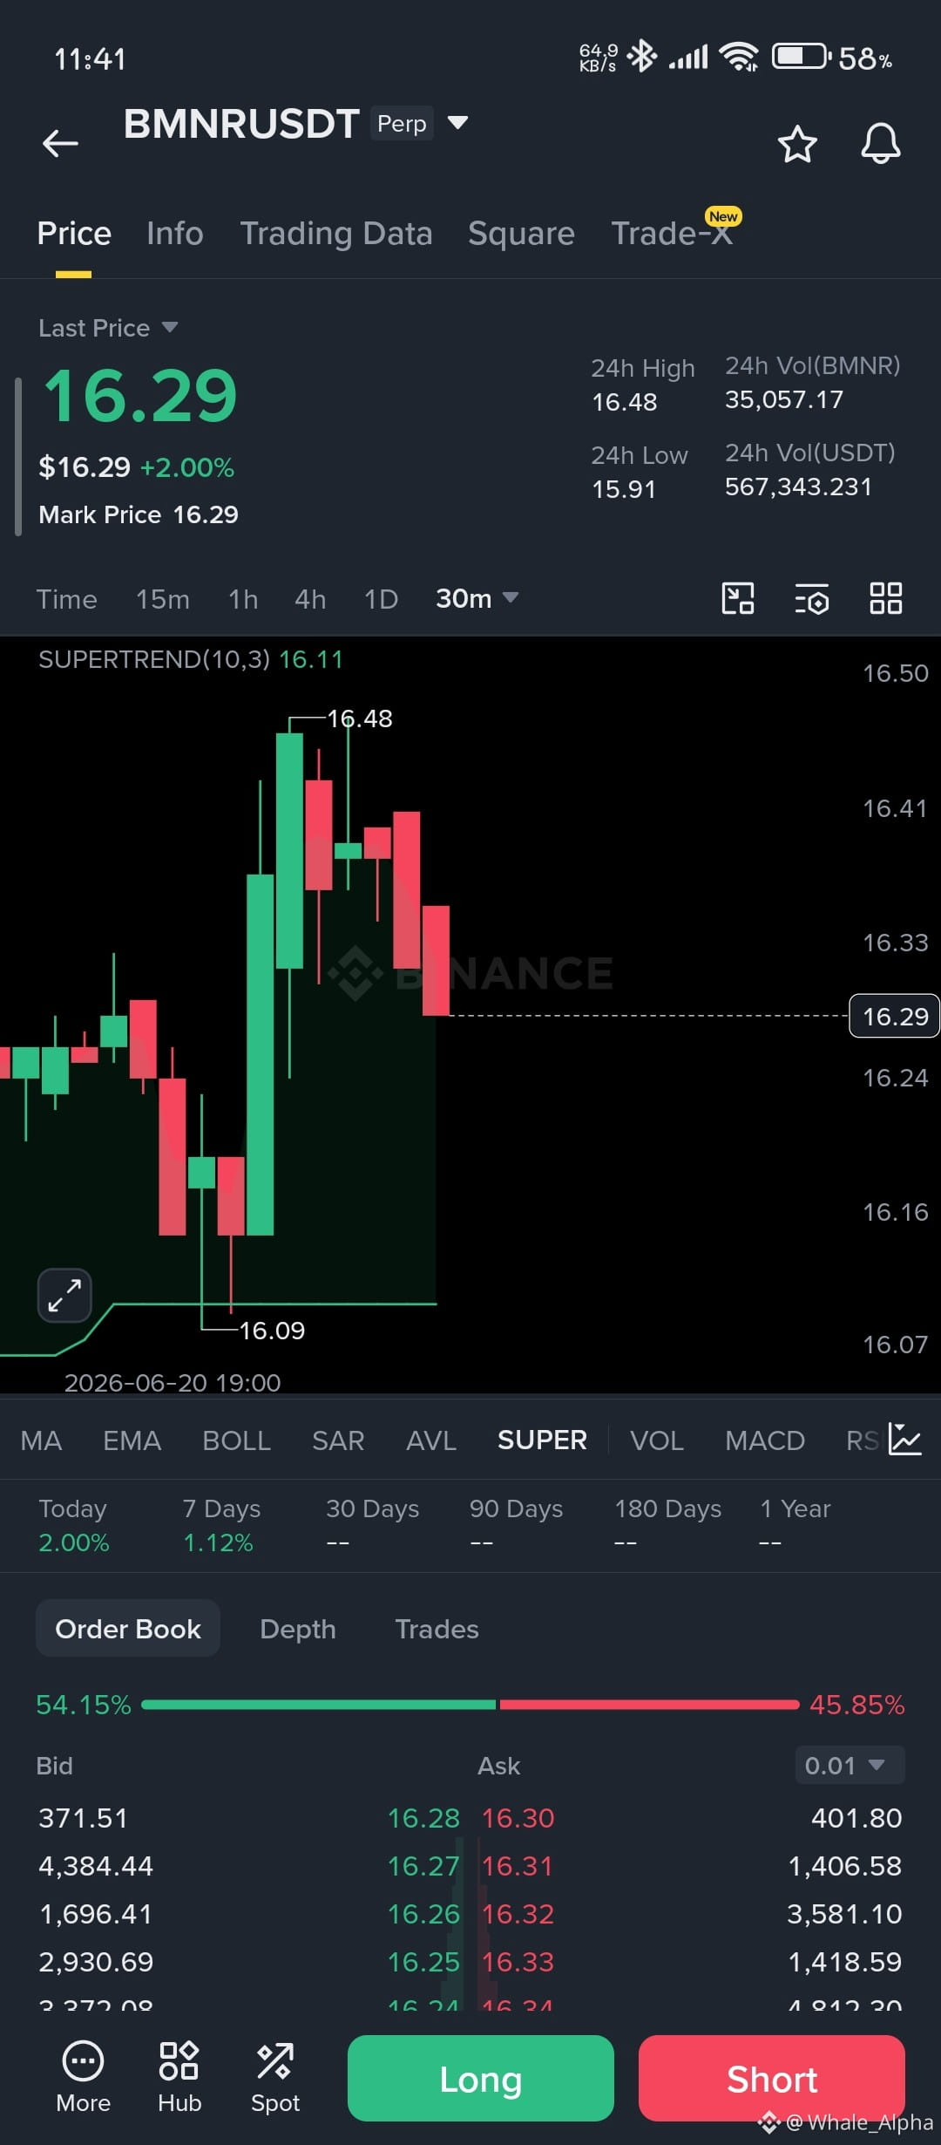This screenshot has height=2145, width=941.
Task: Open price alert bell icon
Action: (881, 143)
